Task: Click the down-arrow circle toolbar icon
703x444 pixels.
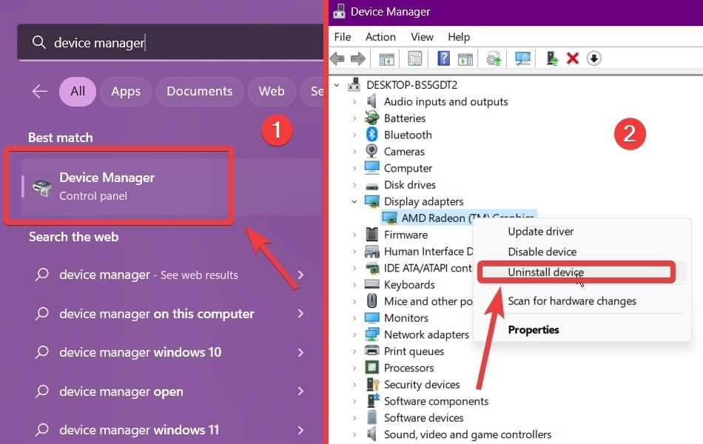Action: pos(594,58)
